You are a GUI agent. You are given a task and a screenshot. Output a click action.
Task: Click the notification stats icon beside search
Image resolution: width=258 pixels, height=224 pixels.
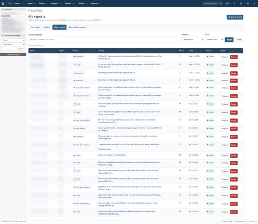point(228,4)
